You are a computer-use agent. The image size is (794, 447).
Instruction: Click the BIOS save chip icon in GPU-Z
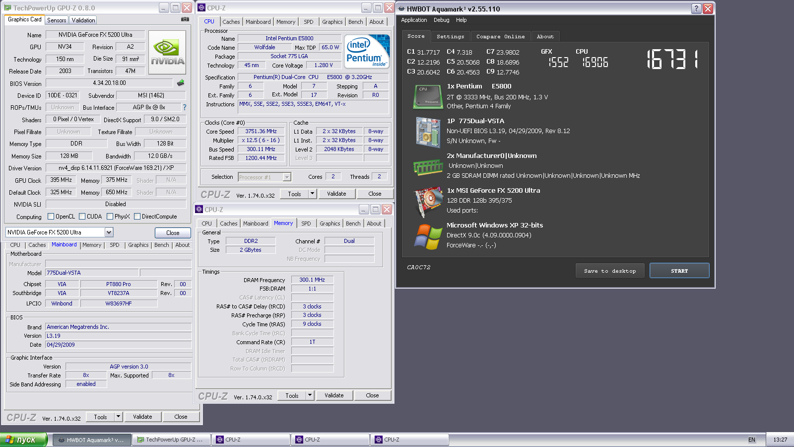(x=181, y=83)
